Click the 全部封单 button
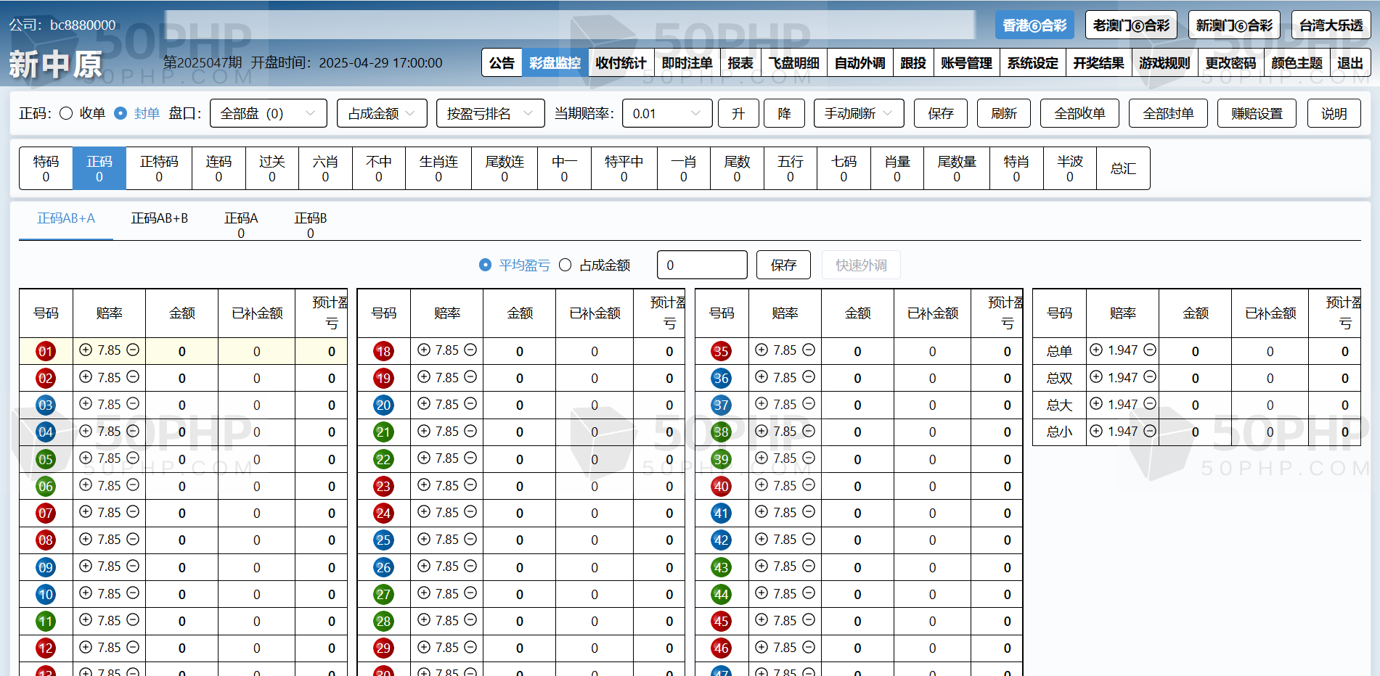1380x676 pixels. (x=1167, y=113)
